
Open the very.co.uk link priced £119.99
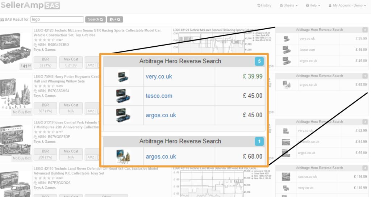[x=306, y=188]
